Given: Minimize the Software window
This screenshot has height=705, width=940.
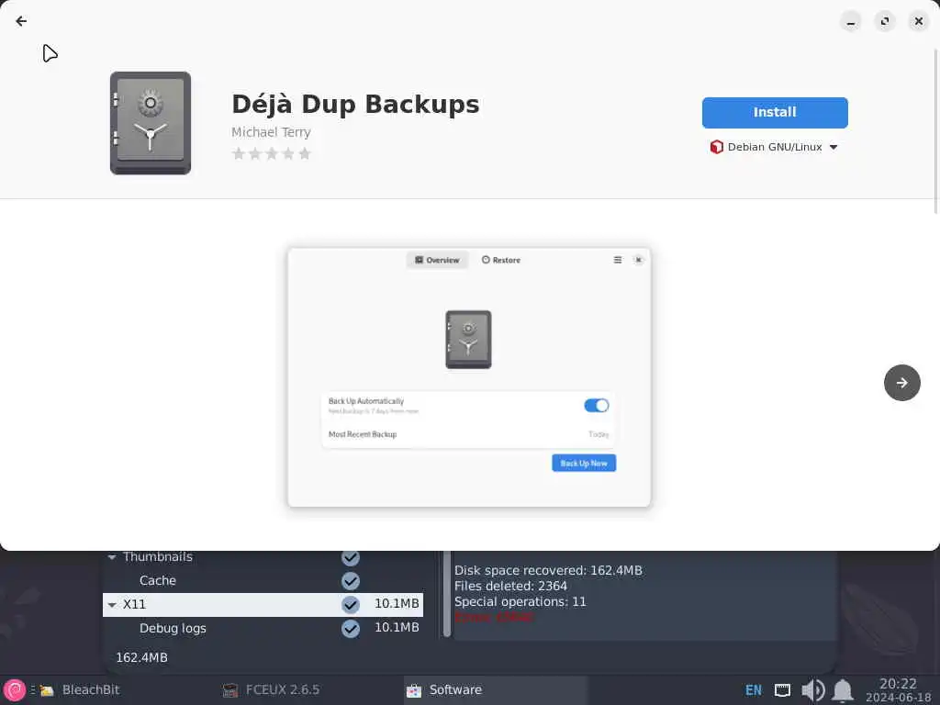Looking at the screenshot, I should pos(850,21).
